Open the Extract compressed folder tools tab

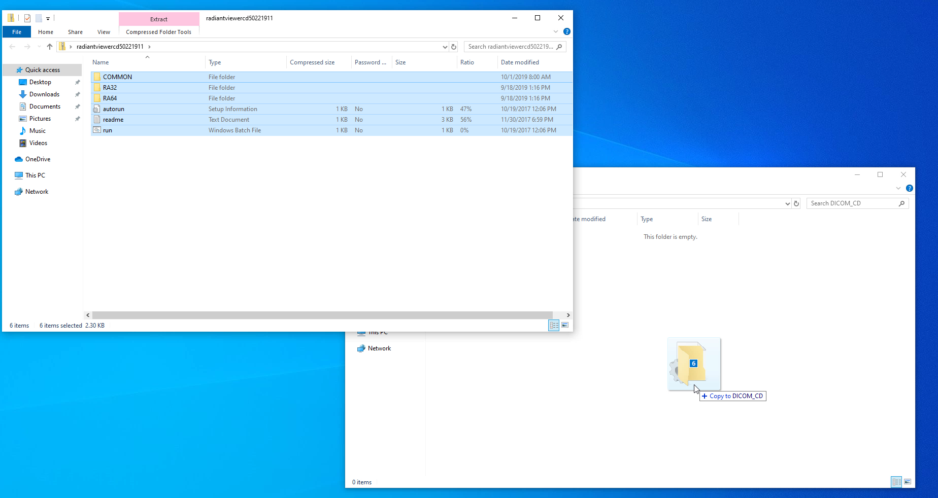pyautogui.click(x=159, y=19)
